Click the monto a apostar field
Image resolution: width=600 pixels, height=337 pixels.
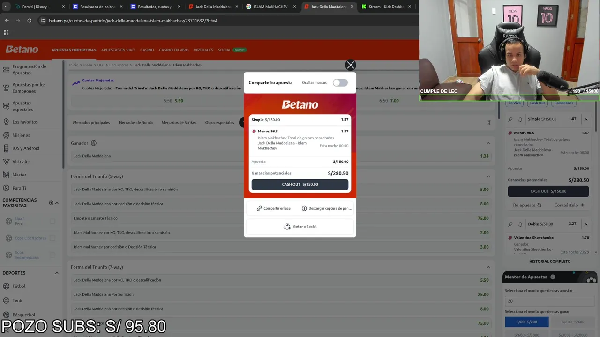tap(550, 301)
